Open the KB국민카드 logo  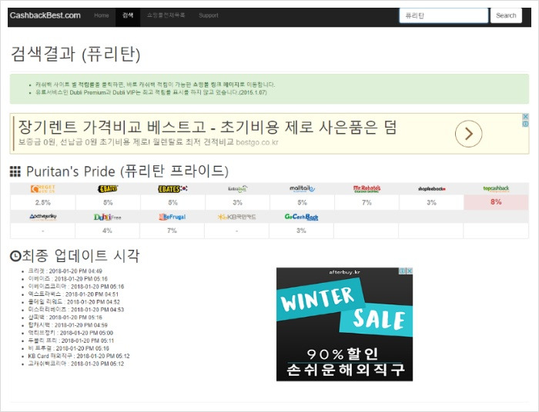click(237, 218)
